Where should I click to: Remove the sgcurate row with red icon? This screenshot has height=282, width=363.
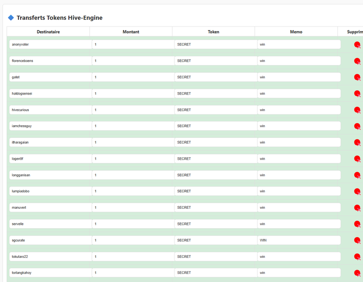point(357,240)
